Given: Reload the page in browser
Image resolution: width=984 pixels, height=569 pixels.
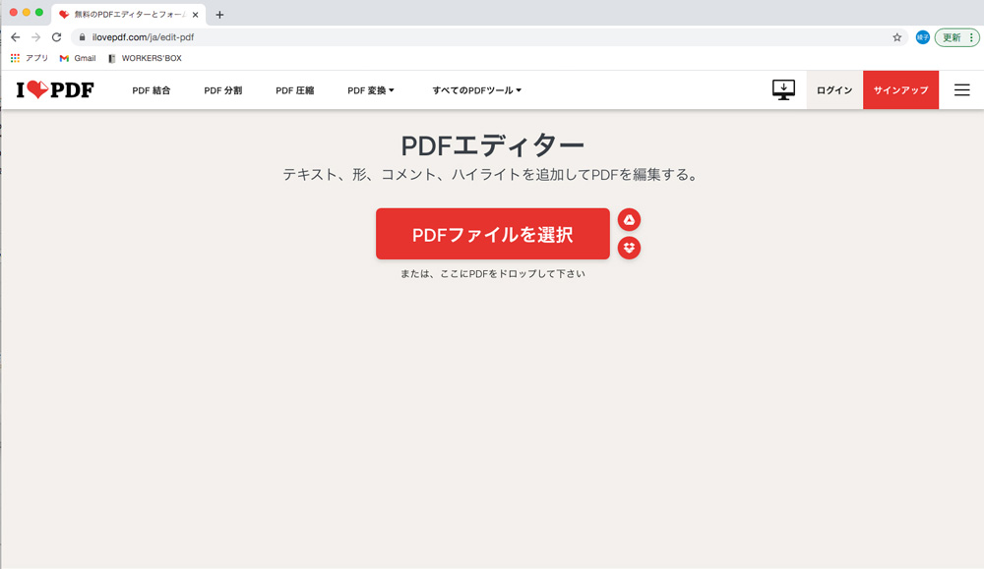Looking at the screenshot, I should point(56,37).
